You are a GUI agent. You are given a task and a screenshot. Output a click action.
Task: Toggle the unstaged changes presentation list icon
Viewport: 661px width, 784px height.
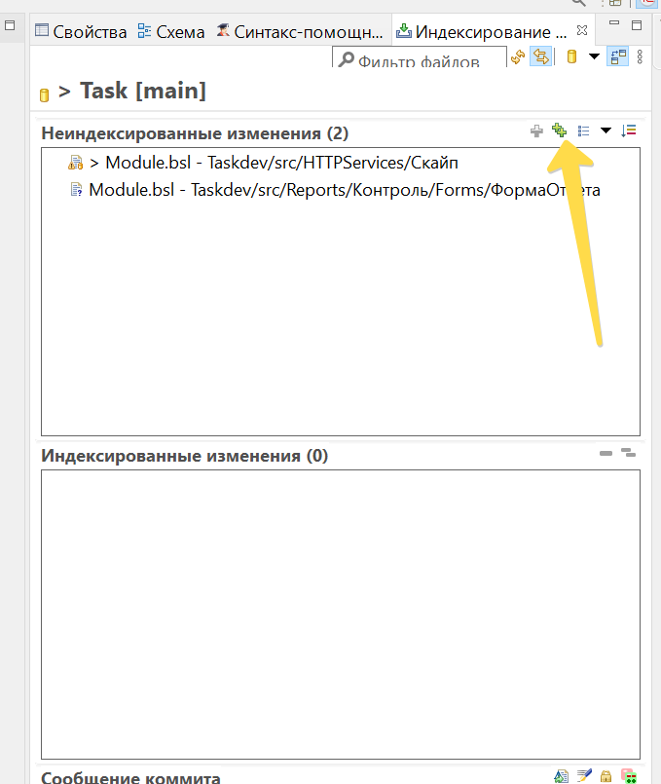pos(583,131)
